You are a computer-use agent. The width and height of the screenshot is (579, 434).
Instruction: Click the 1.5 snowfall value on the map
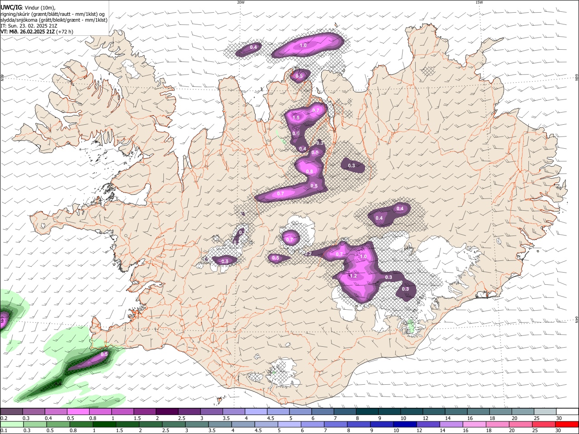click(296, 118)
